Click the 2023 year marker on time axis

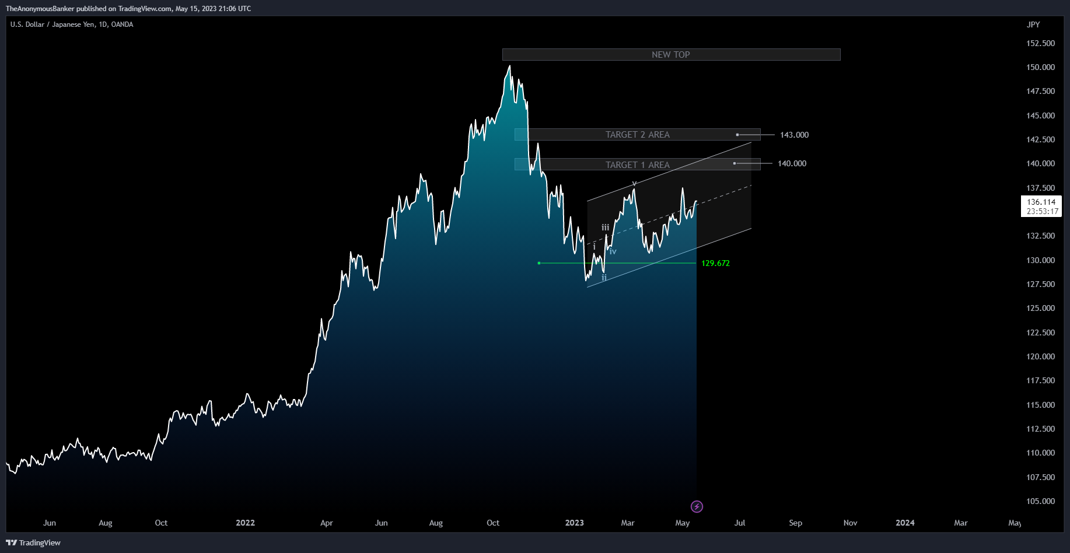tap(575, 523)
